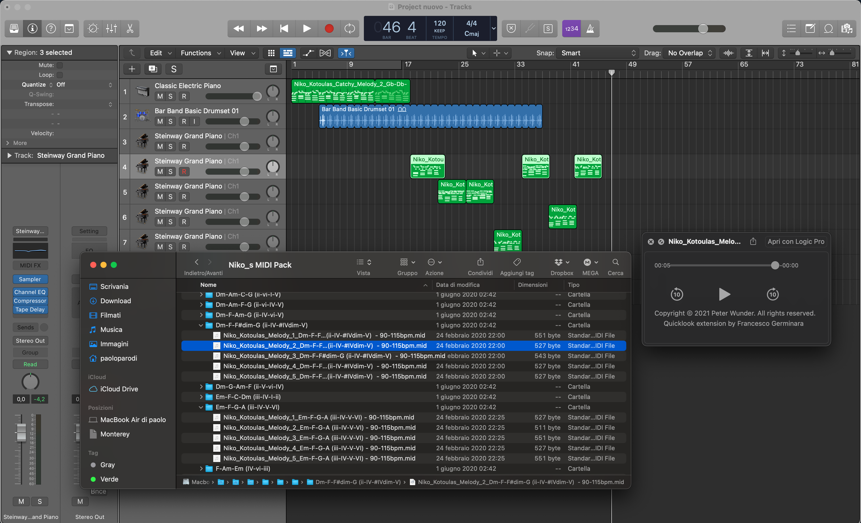861x523 pixels.
Task: Open iCloud Drive in Finder sidebar
Action: [119, 389]
